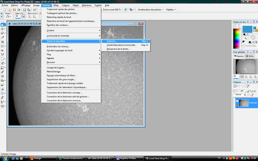Click the Save disk icon

pos(24,10)
